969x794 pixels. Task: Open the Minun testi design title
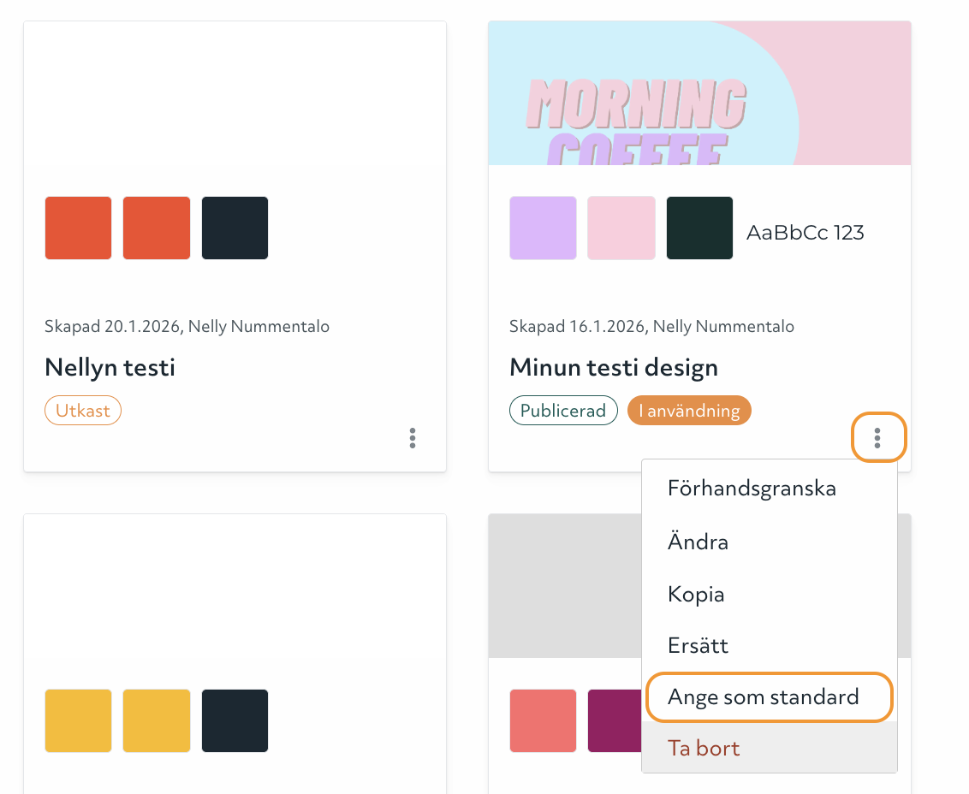613,368
